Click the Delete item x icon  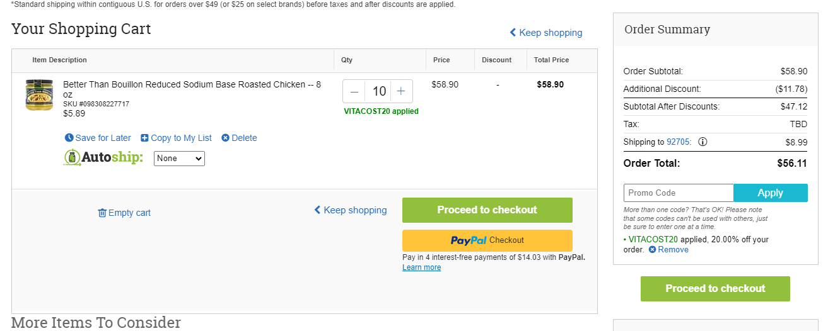[225, 138]
